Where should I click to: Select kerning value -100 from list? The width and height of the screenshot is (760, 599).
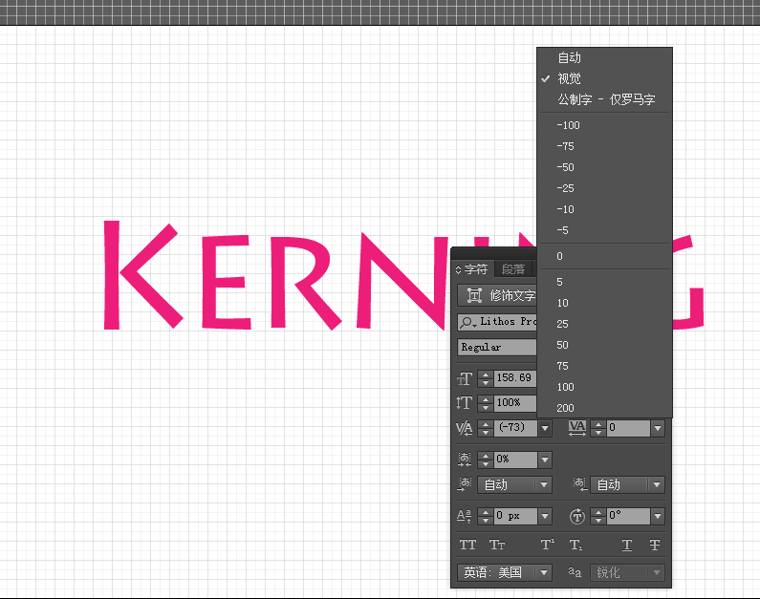click(569, 125)
